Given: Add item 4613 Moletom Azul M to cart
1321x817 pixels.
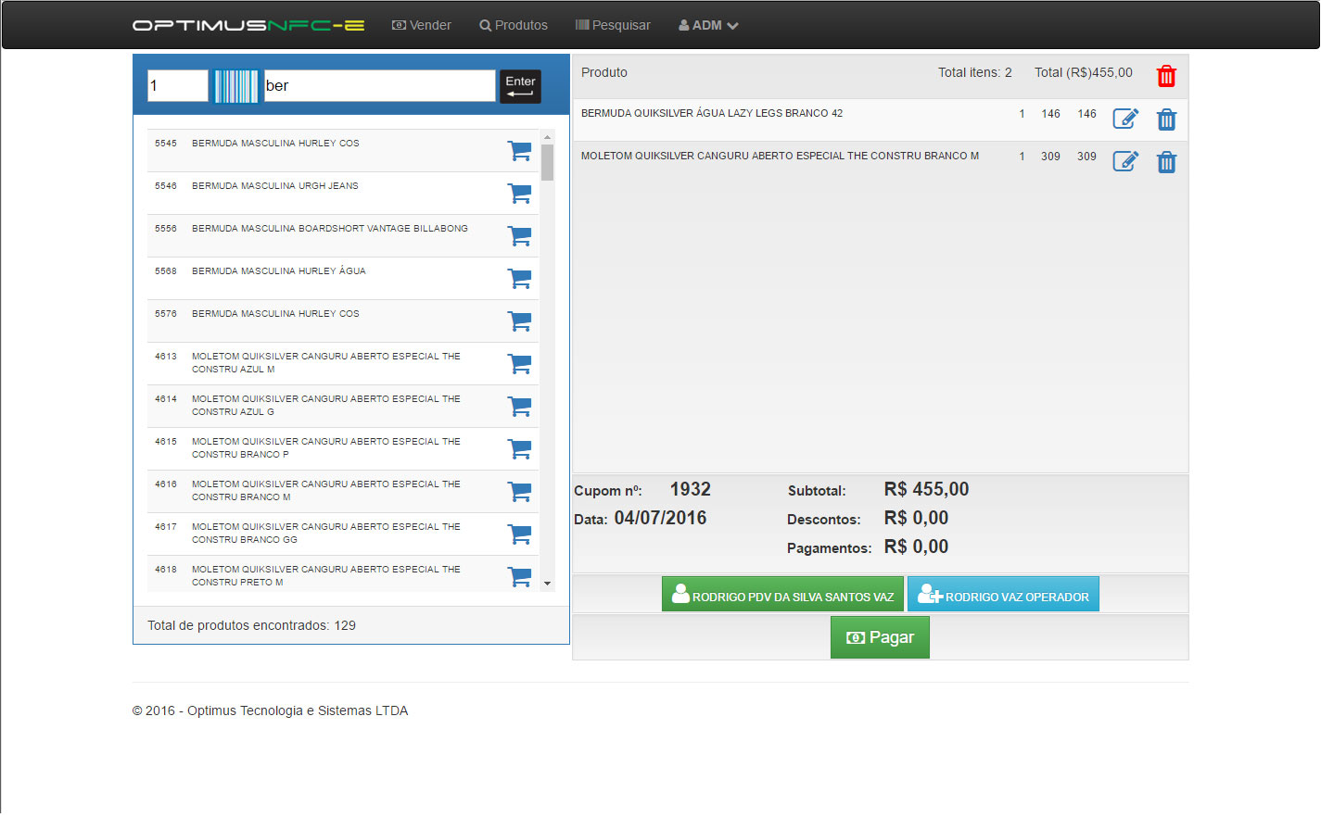Looking at the screenshot, I should click(519, 364).
